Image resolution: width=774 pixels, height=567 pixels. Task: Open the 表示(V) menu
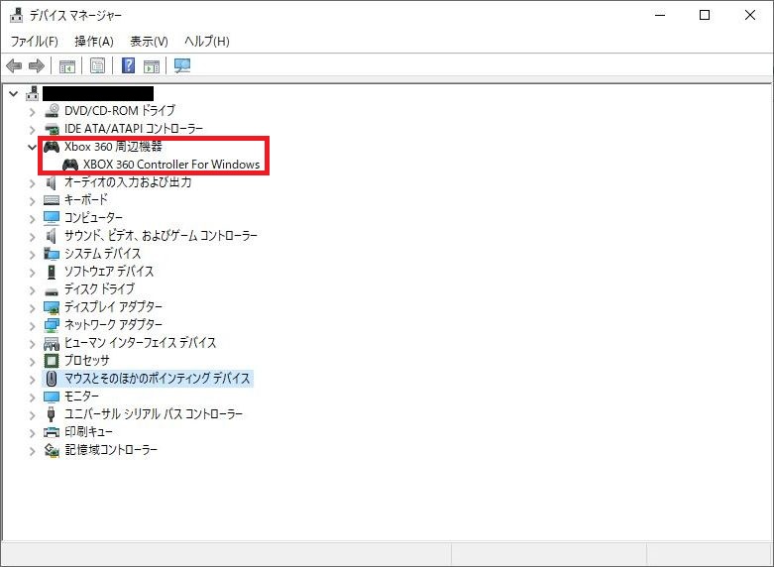149,42
